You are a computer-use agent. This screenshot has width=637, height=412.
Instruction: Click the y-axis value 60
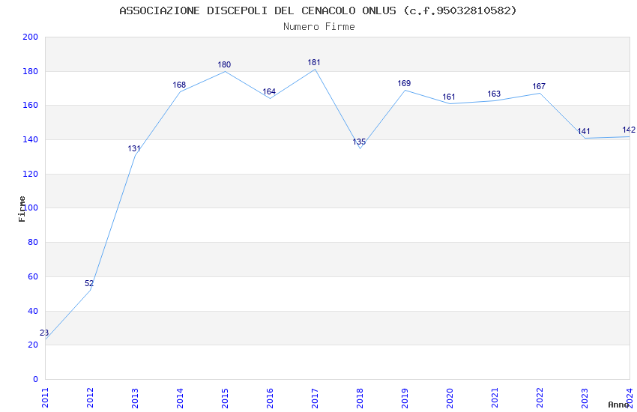pyautogui.click(x=33, y=277)
